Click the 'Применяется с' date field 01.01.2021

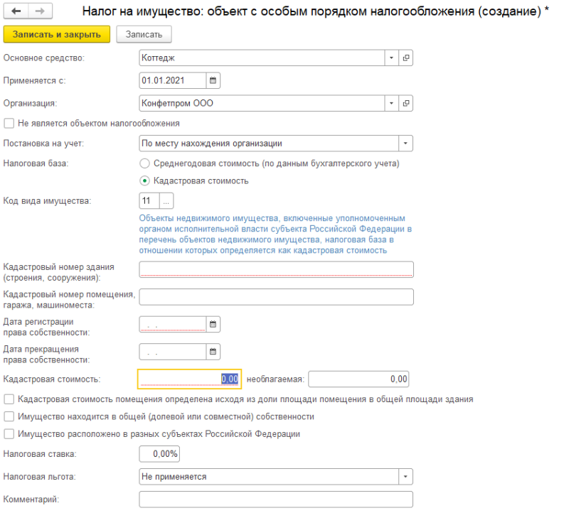pyautogui.click(x=173, y=80)
